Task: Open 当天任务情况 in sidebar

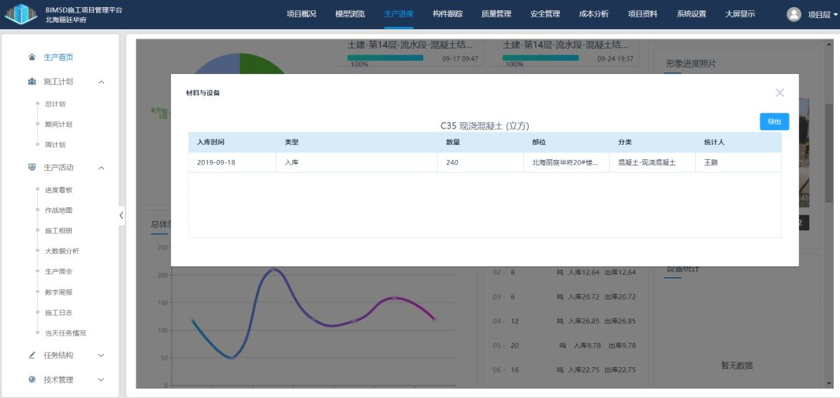Action: point(65,333)
